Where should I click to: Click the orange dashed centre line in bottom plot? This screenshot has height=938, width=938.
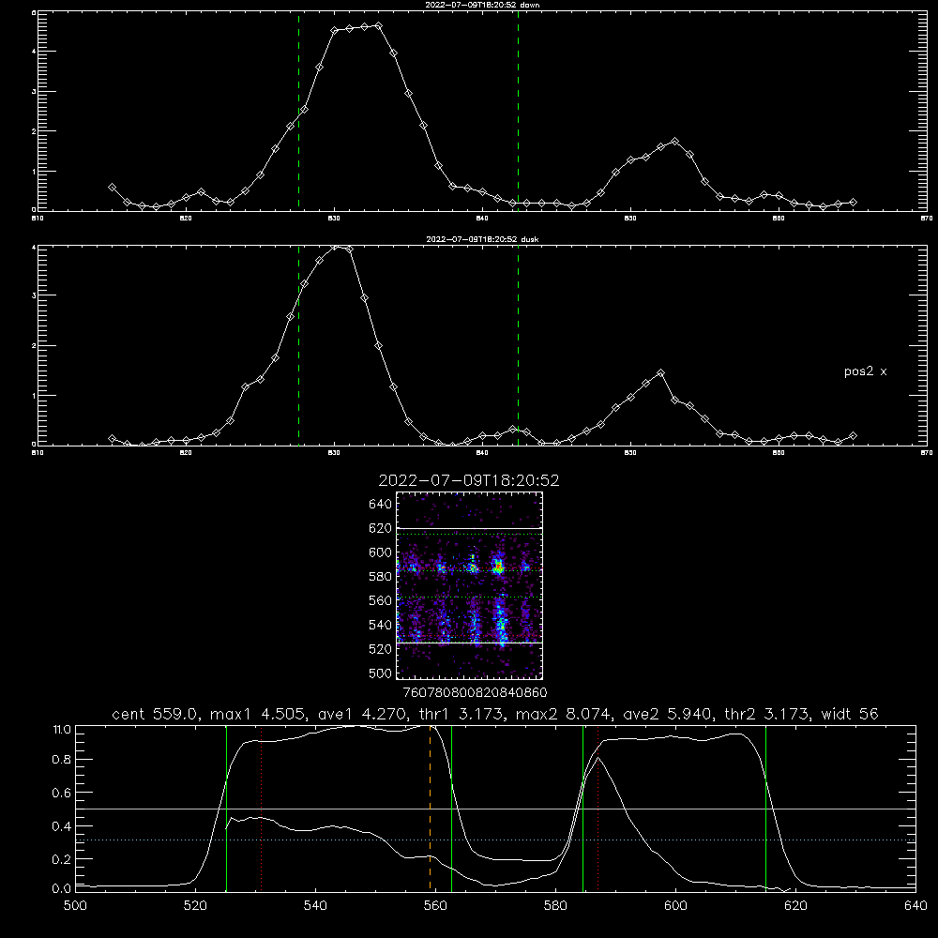tap(431, 809)
